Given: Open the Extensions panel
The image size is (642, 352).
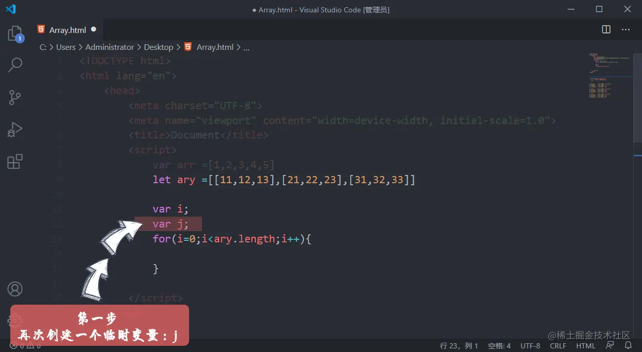Looking at the screenshot, I should tap(15, 161).
